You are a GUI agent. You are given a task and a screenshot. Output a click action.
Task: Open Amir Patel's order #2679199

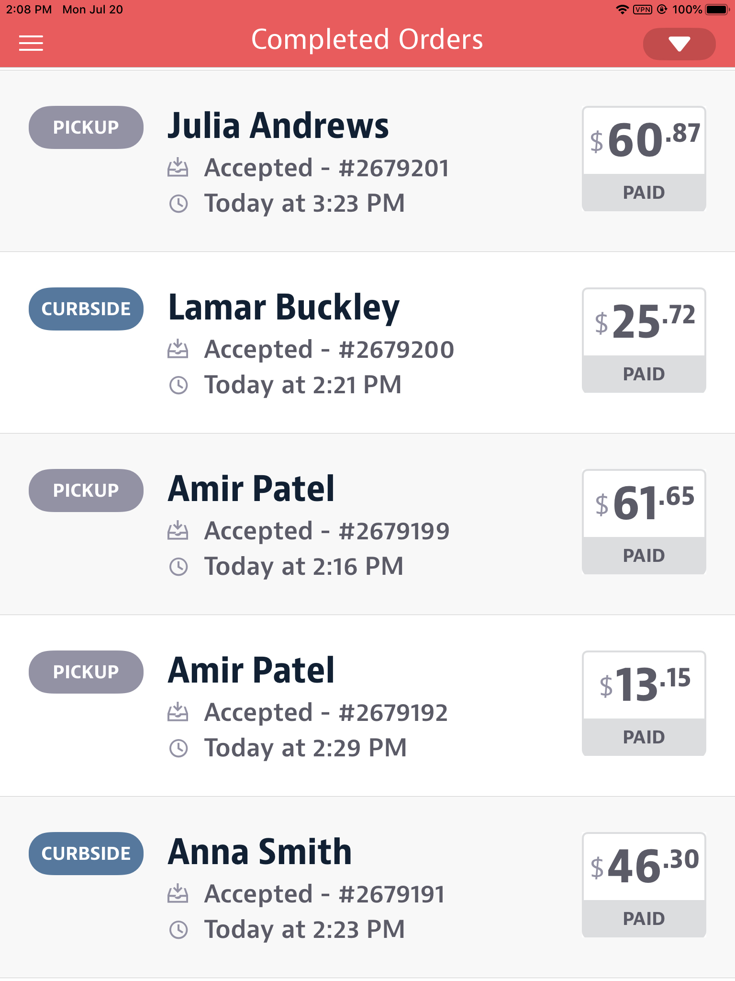pyautogui.click(x=251, y=490)
